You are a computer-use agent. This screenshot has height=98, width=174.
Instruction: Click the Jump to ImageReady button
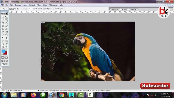pos(5,64)
